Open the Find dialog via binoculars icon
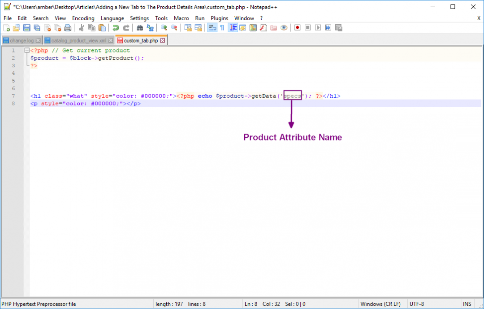The height and width of the screenshot is (309, 484). [x=140, y=27]
